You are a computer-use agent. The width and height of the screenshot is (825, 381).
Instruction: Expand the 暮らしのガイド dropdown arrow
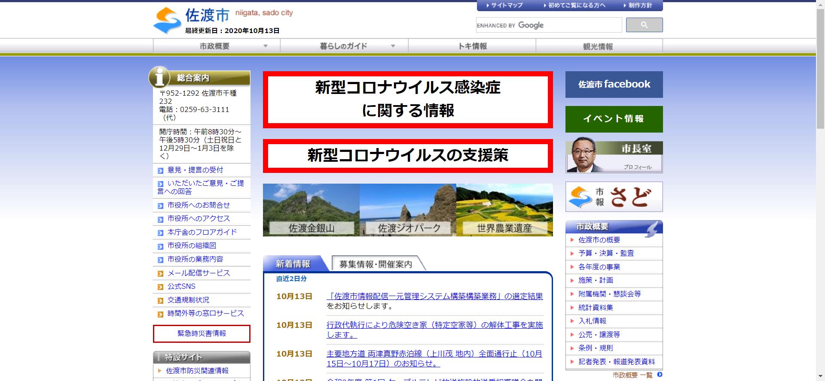coord(393,46)
